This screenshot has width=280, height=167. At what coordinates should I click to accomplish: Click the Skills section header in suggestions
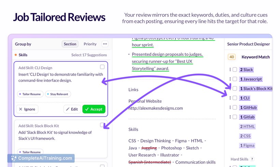[23, 55]
